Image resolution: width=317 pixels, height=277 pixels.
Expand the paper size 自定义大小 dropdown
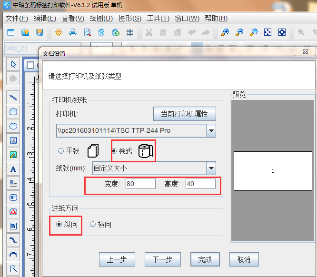click(x=211, y=168)
